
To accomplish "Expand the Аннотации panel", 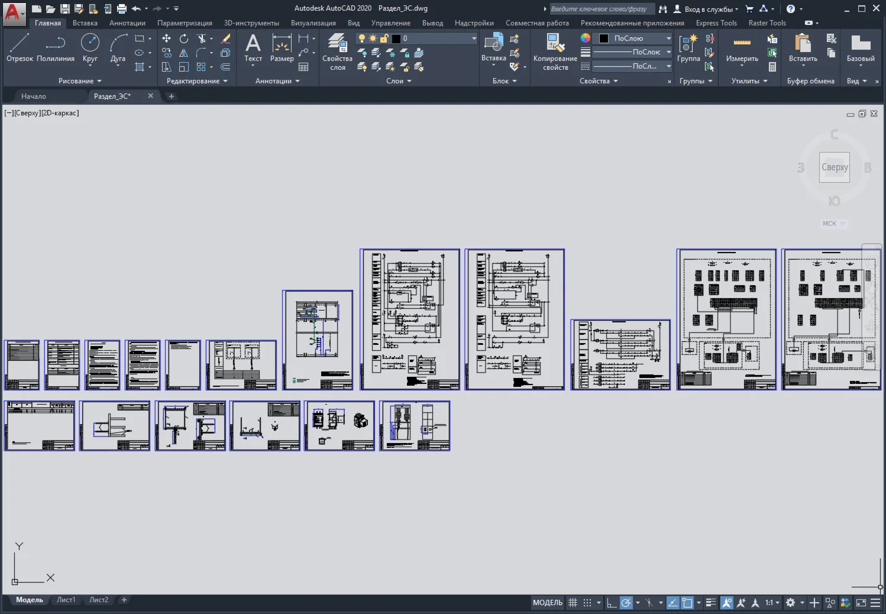I will (277, 81).
